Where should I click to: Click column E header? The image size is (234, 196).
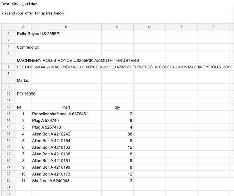click(x=181, y=27)
